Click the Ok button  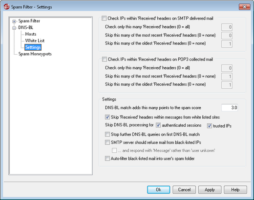point(159,190)
